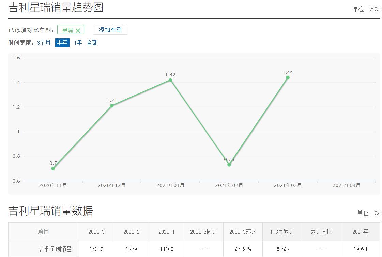The height and width of the screenshot is (257, 382).
Task: Click the 2021-1 column header
Action: [167, 232]
